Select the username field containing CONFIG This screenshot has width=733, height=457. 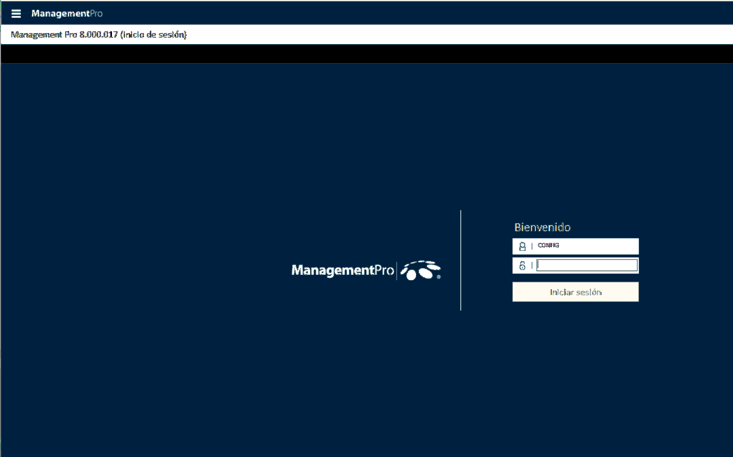click(587, 246)
